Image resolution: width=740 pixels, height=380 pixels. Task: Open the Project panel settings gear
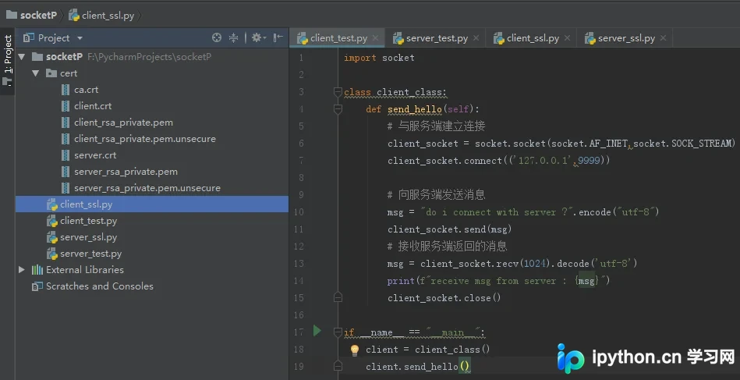point(259,37)
